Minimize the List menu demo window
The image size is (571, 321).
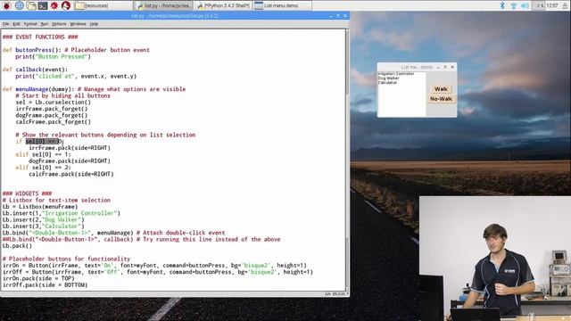(x=438, y=67)
